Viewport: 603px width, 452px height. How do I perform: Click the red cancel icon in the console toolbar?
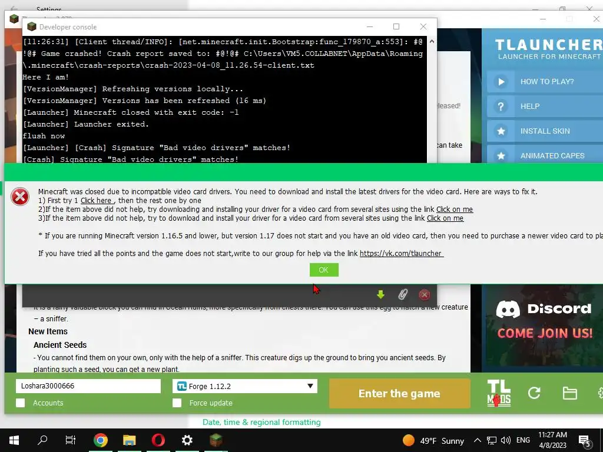coord(424,295)
